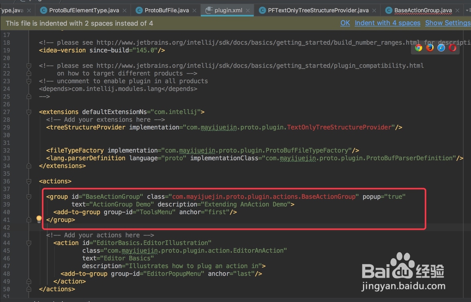Collapse comment fold marker on line 21
Image resolution: width=471 pixels, height=302 pixels.
pos(29,66)
